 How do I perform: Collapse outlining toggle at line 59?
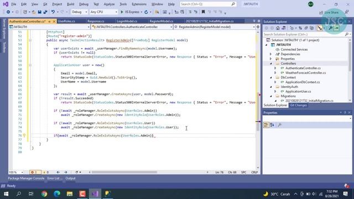30,65
